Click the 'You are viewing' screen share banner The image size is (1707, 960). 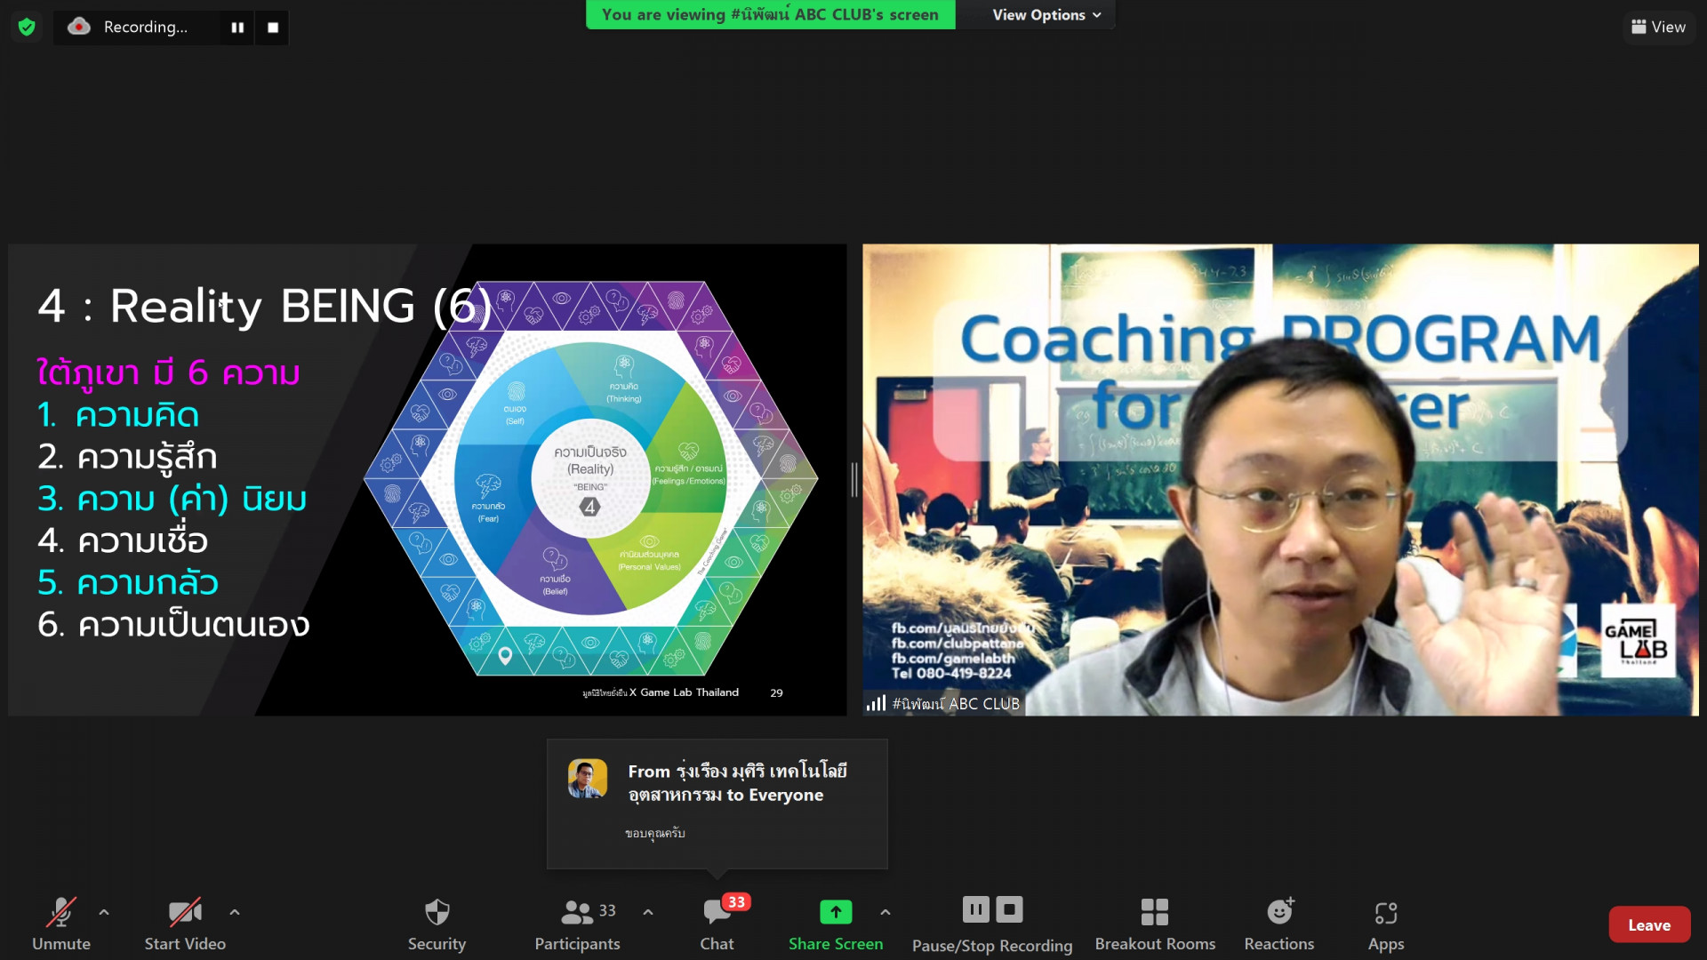pos(770,14)
